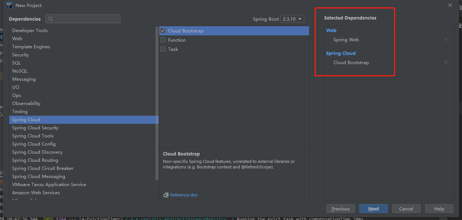This screenshot has height=220, width=462.
Task: Select the VMware Tanzu Application Service category
Action: [82, 185]
